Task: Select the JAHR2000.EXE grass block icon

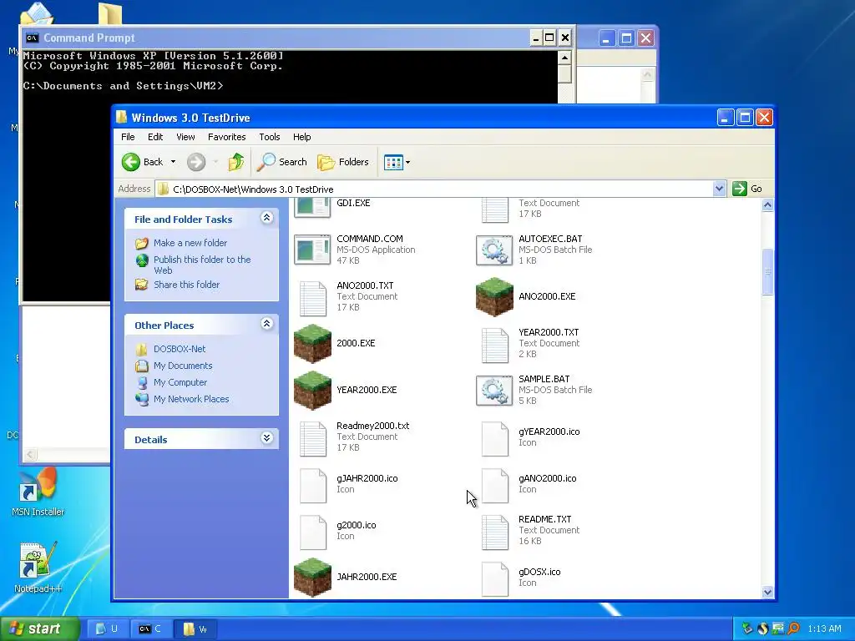Action: (x=312, y=578)
